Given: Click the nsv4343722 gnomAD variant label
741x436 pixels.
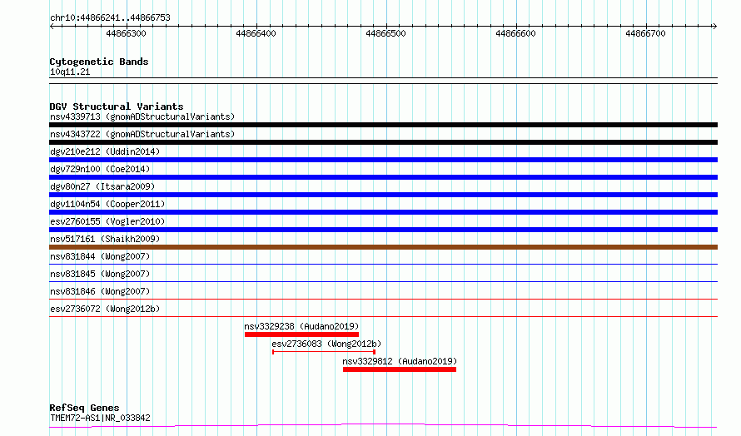Looking at the screenshot, I should 142,134.
